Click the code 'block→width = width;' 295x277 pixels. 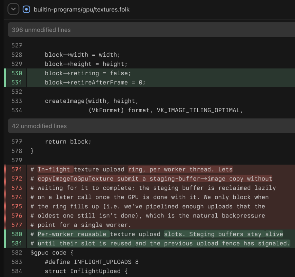click(82, 54)
